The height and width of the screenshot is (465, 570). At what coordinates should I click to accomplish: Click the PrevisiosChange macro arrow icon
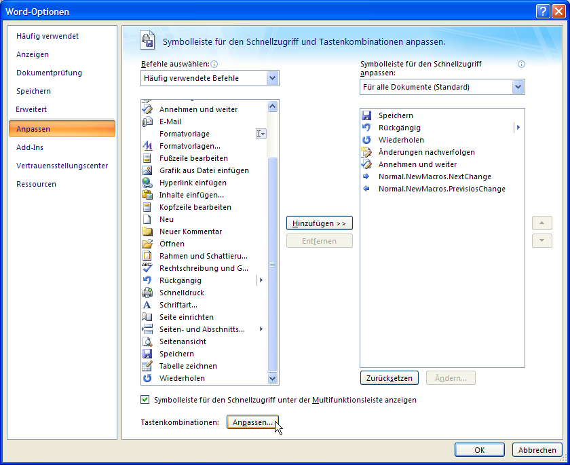click(366, 189)
